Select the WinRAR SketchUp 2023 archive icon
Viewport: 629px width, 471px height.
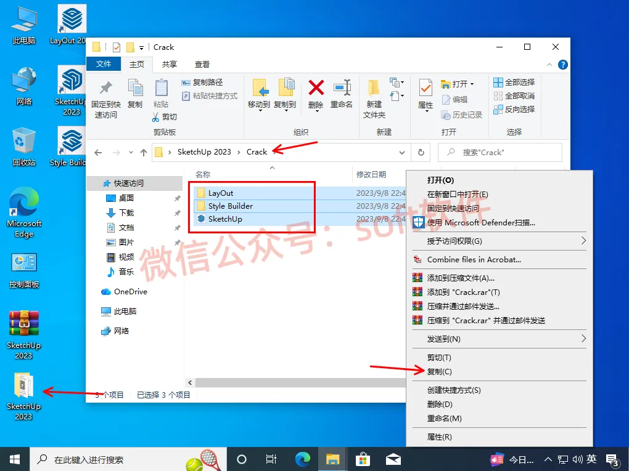pos(24,335)
